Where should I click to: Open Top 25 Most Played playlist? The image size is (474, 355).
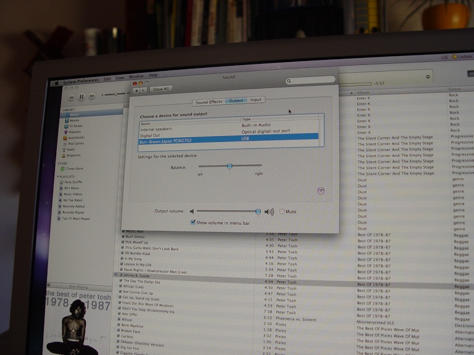click(76, 218)
